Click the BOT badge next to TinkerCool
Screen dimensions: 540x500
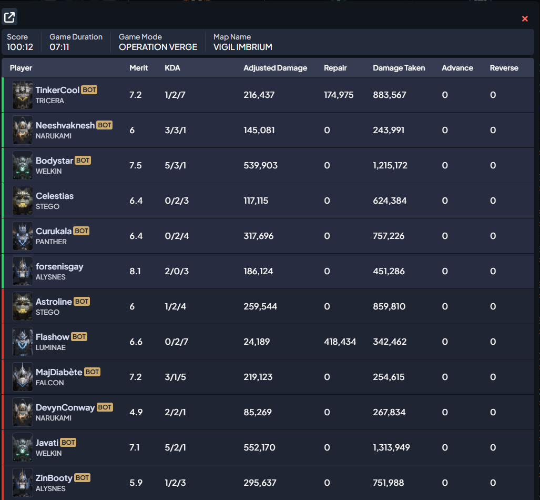pos(89,90)
